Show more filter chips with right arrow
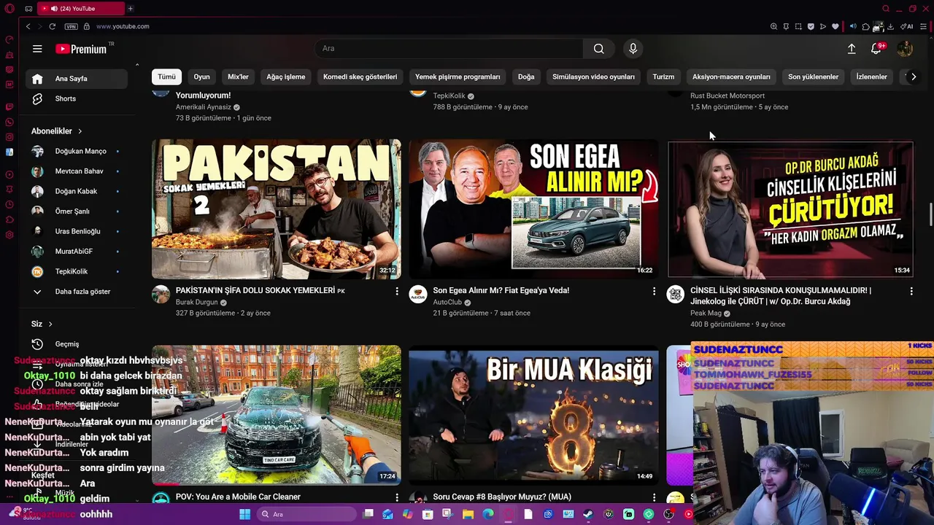 coord(913,77)
